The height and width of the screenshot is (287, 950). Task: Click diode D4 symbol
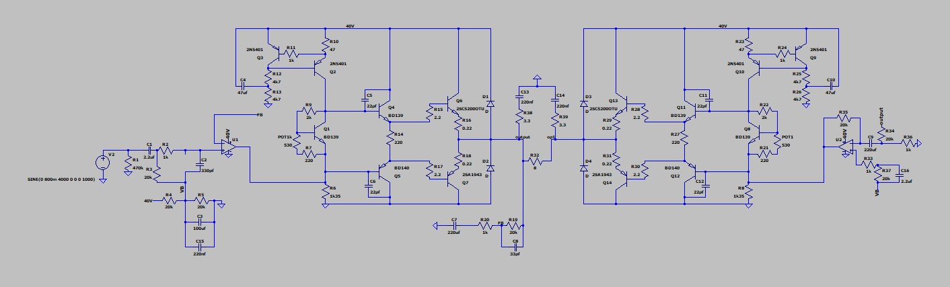tap(583, 169)
